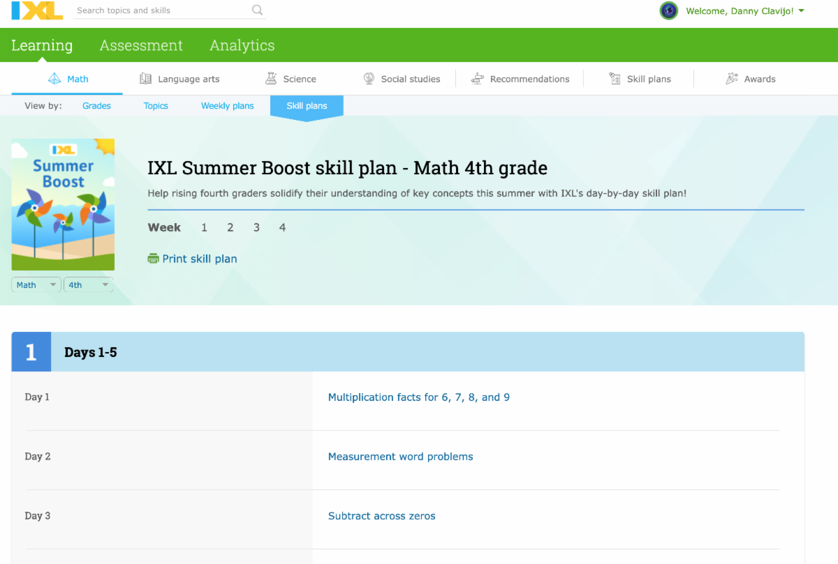Open the Social studies subject
Image resolution: width=838 pixels, height=564 pixels.
tap(402, 79)
